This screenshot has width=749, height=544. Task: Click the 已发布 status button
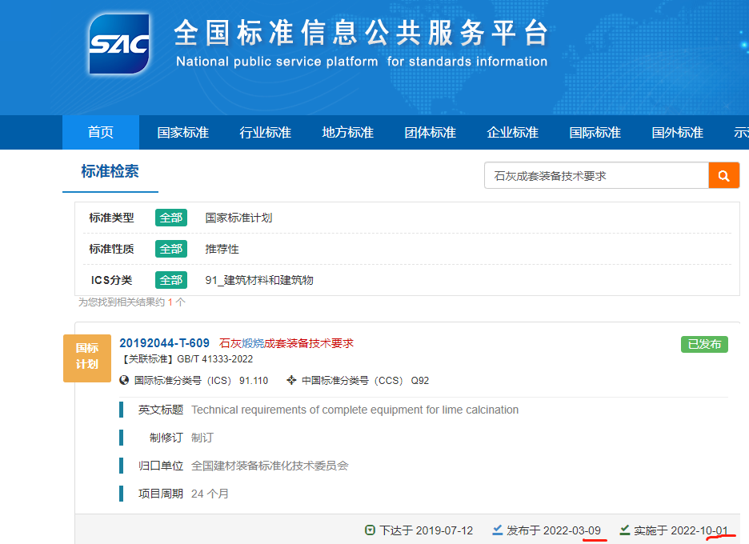[704, 344]
